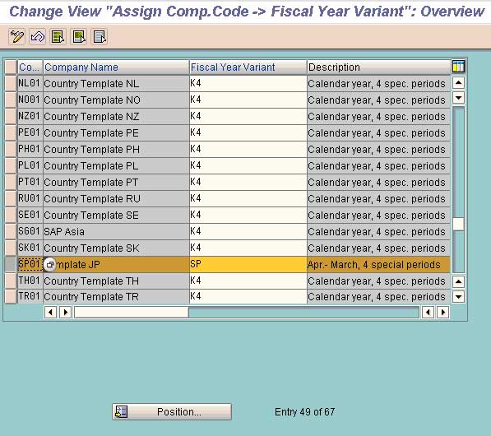
Task: Click the Fiscal Year Variant field for PL01
Action: 248,165
